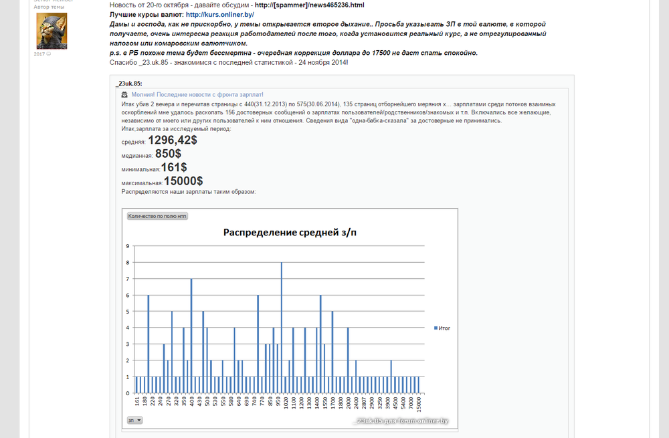Image resolution: width=669 pixels, height=438 pixels.
Task: Click the blue "Итог" legend swatch
Action: (x=436, y=328)
